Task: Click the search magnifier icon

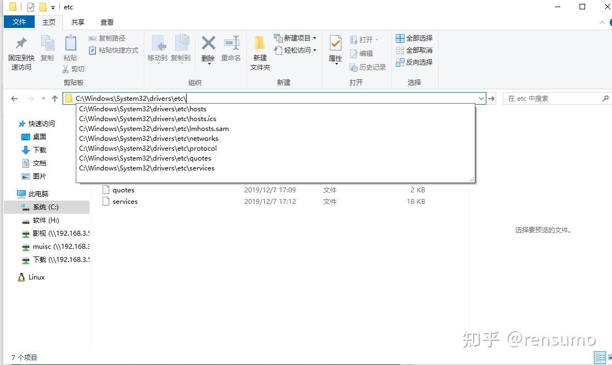Action: 605,99
